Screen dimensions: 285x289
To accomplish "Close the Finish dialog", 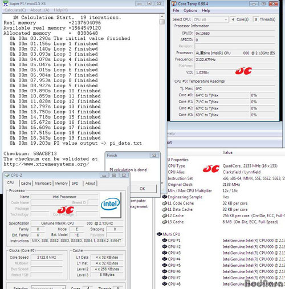I will pyautogui.click(x=154, y=156).
